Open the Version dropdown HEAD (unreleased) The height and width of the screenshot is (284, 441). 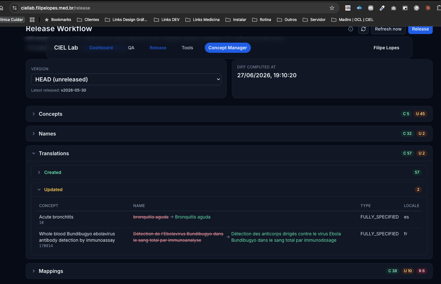(126, 79)
